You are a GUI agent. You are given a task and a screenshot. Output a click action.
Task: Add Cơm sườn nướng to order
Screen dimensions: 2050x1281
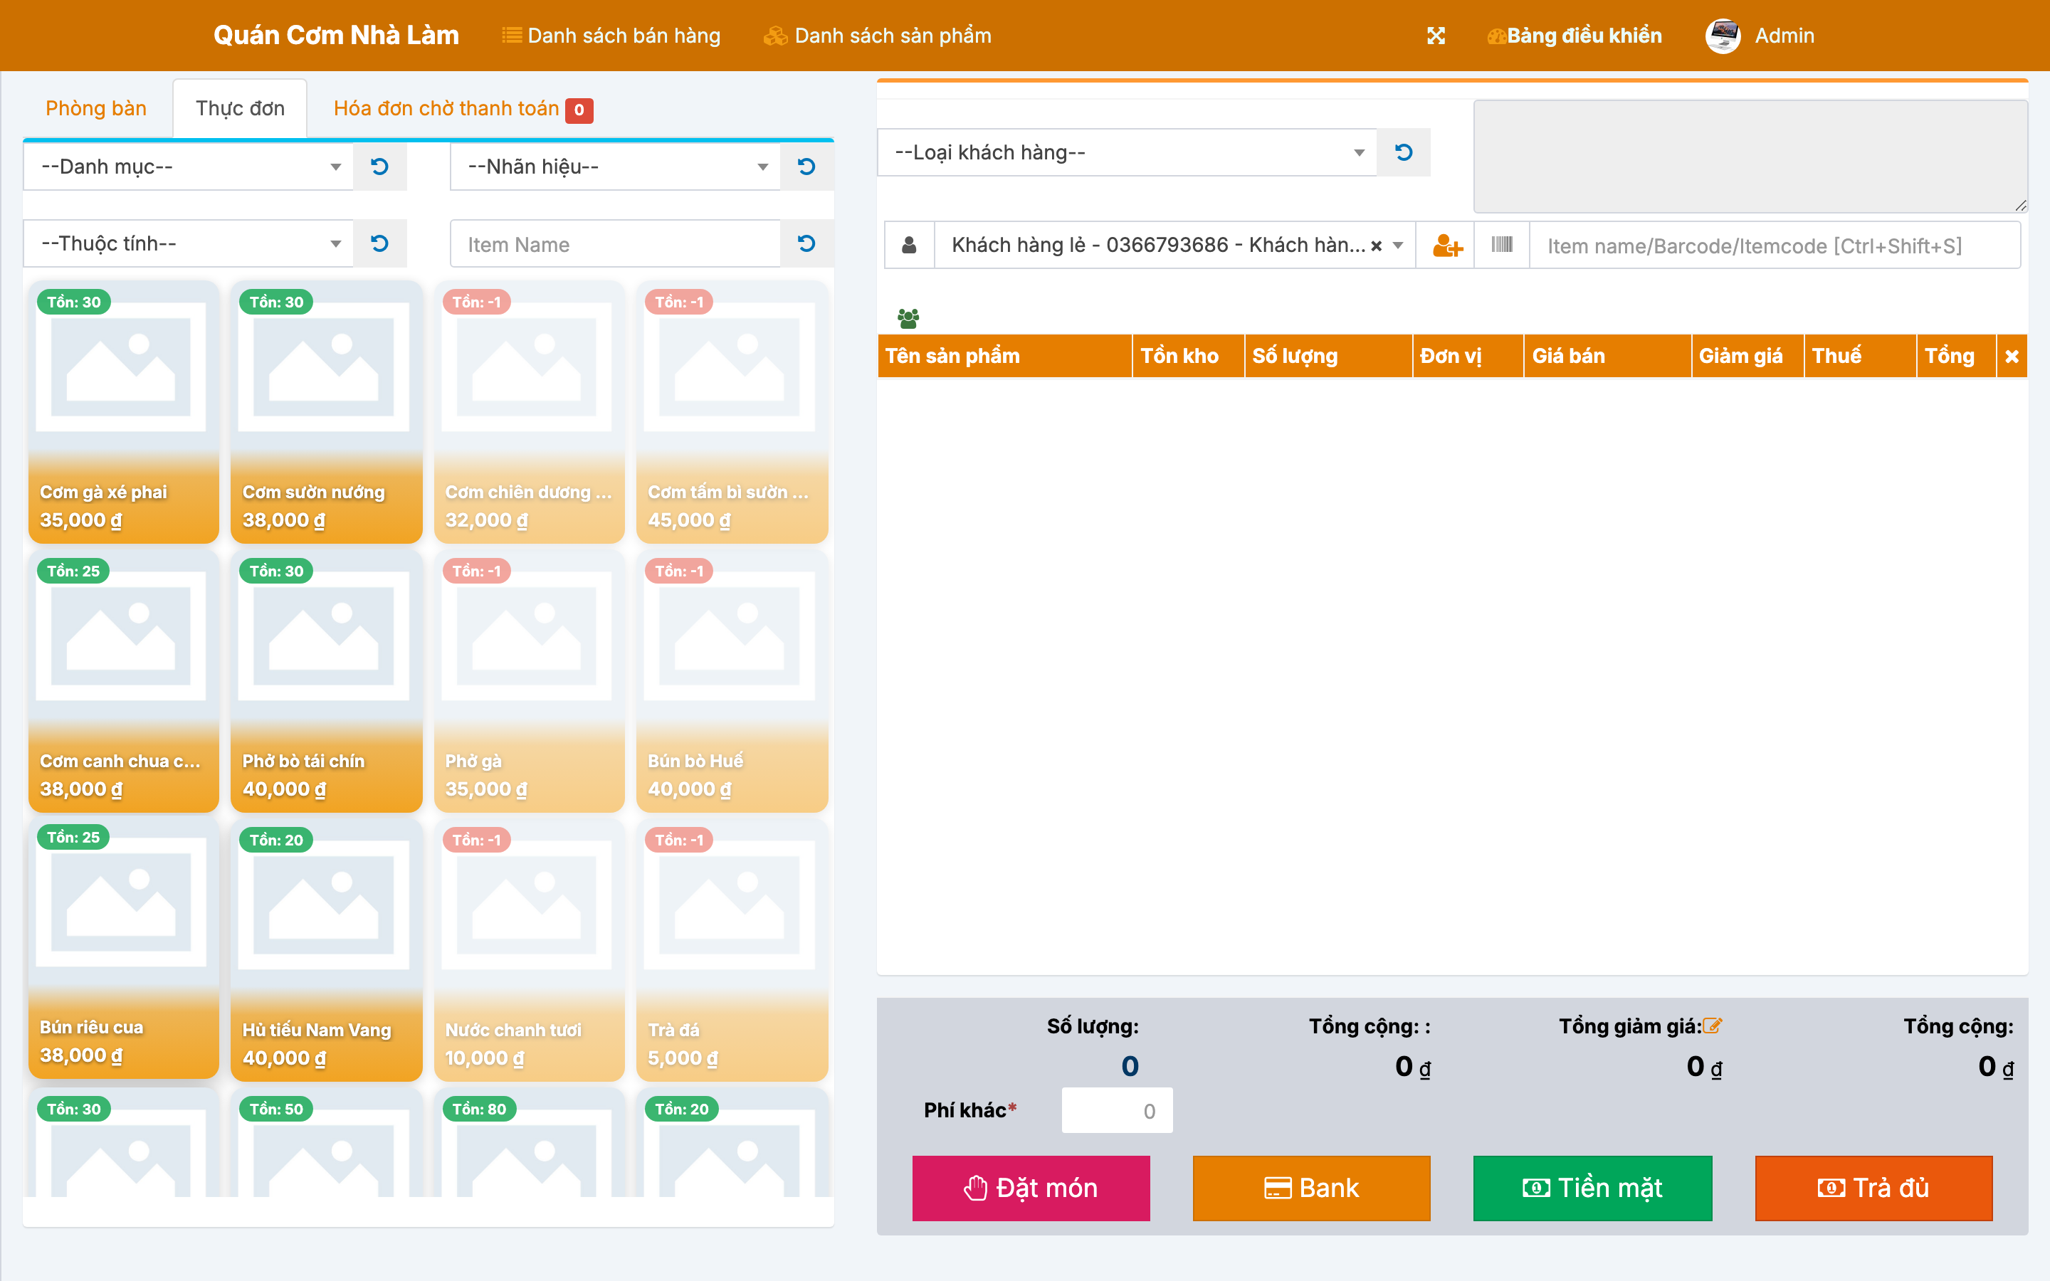326,413
